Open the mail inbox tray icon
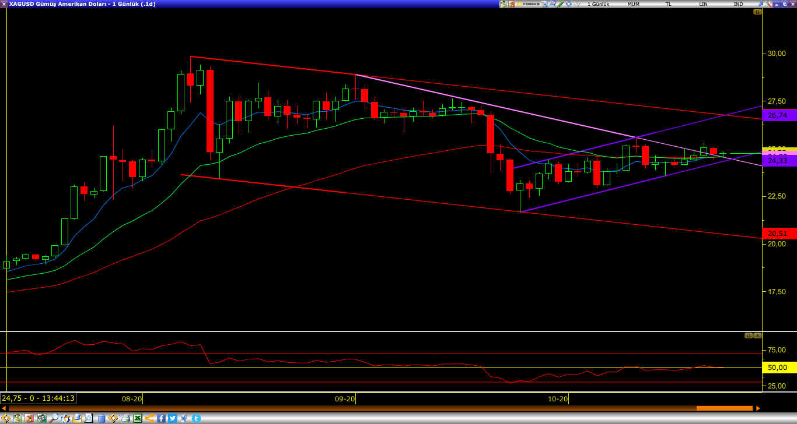Image resolution: width=797 pixels, height=424 pixels. point(77,418)
